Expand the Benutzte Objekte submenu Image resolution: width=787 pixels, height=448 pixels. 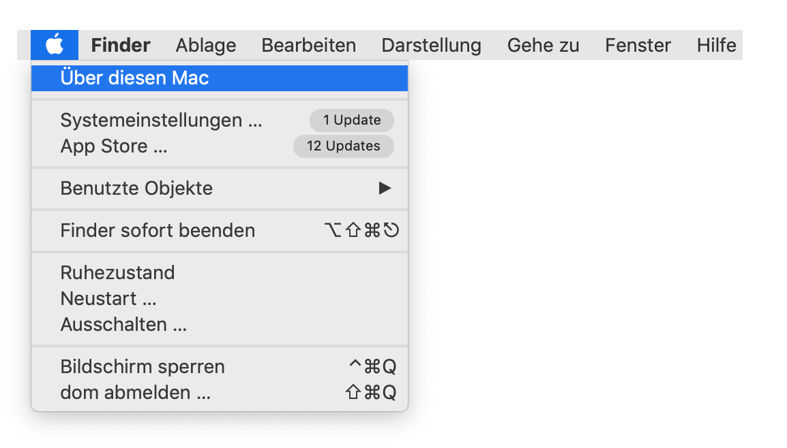coord(136,188)
